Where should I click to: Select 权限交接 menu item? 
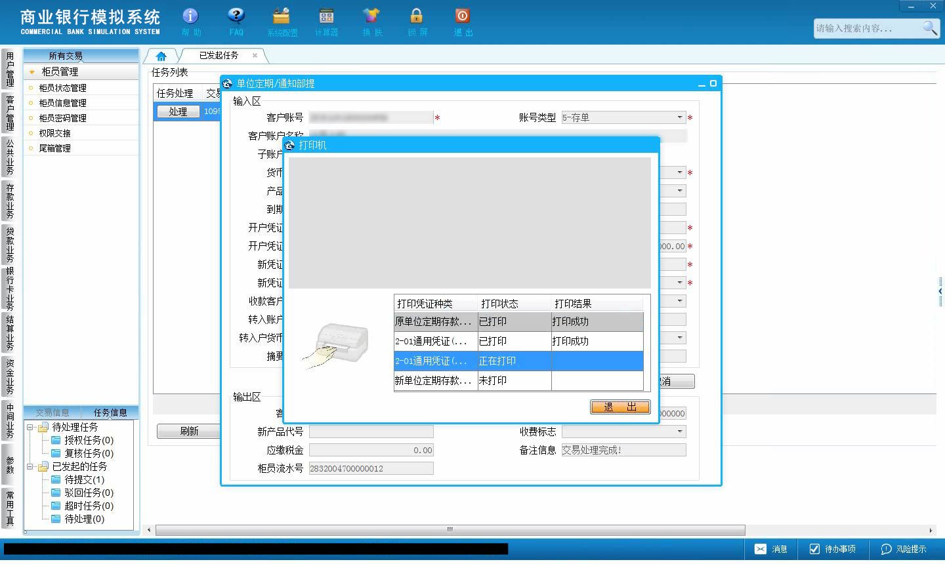(54, 133)
